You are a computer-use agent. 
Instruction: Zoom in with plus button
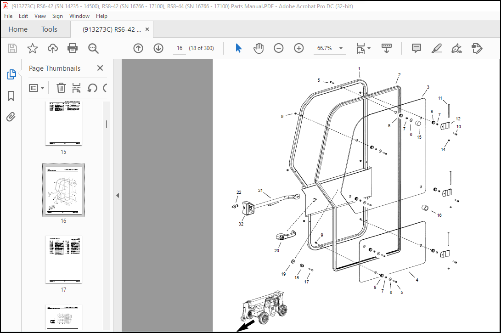(x=299, y=48)
